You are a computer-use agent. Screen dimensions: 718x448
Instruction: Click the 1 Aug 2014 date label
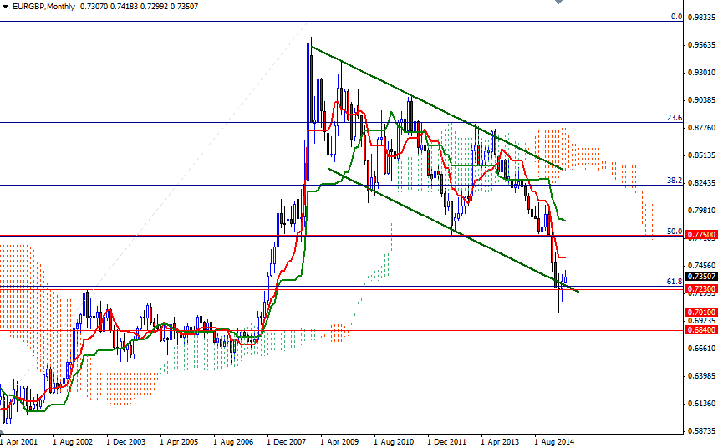tap(554, 442)
